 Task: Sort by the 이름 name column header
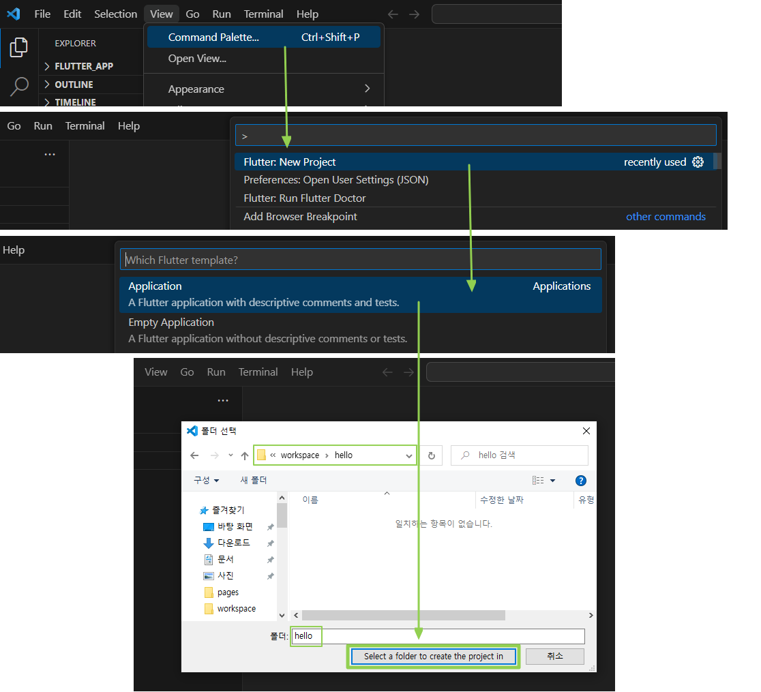[310, 500]
